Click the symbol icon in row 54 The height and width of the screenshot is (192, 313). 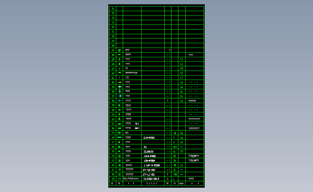(x=119, y=110)
